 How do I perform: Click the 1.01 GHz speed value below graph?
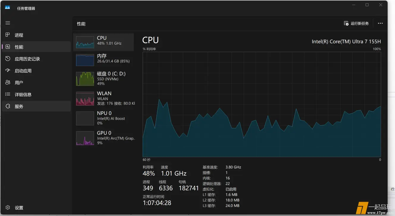174,173
